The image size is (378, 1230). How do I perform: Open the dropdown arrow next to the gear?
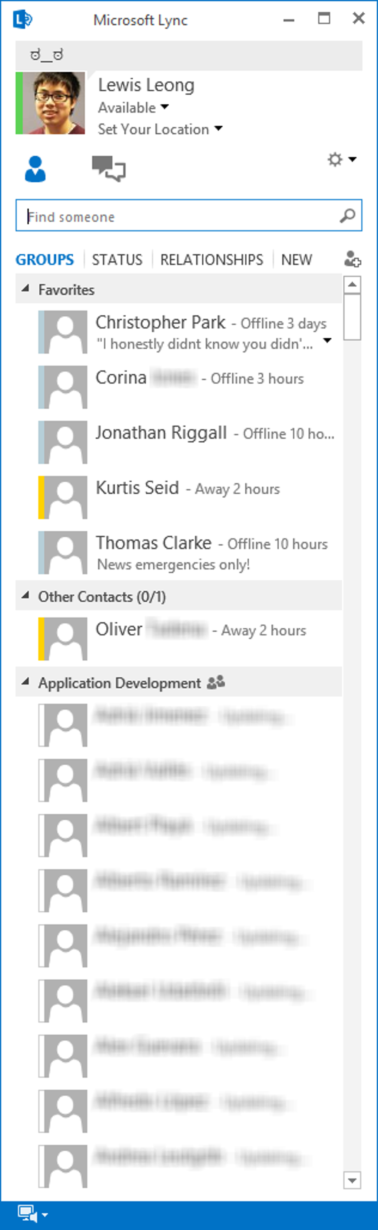[352, 159]
